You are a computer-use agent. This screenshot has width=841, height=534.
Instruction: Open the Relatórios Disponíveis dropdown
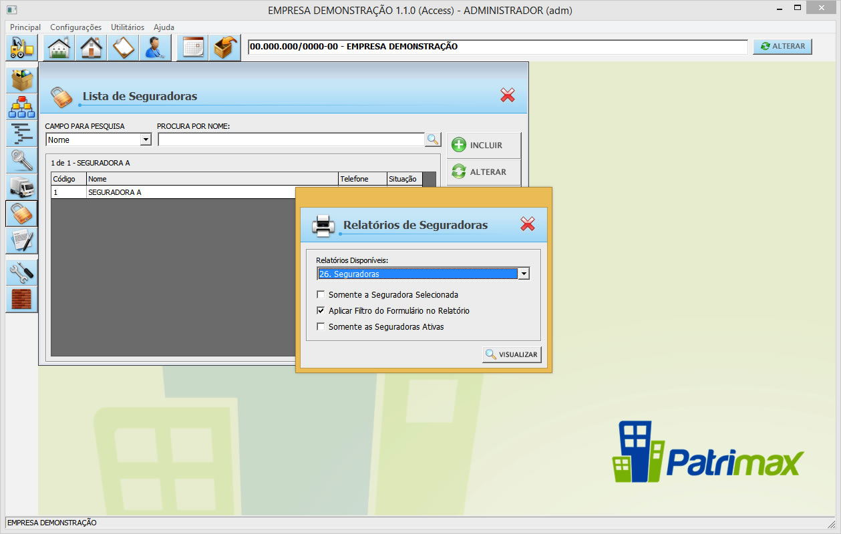(x=524, y=274)
